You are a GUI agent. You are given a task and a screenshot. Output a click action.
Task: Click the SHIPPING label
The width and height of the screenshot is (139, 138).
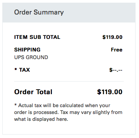coord(27,50)
